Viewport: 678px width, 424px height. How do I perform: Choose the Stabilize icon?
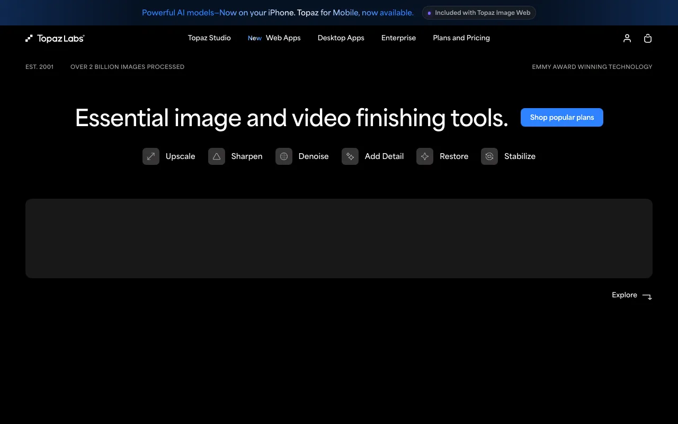tap(489, 156)
